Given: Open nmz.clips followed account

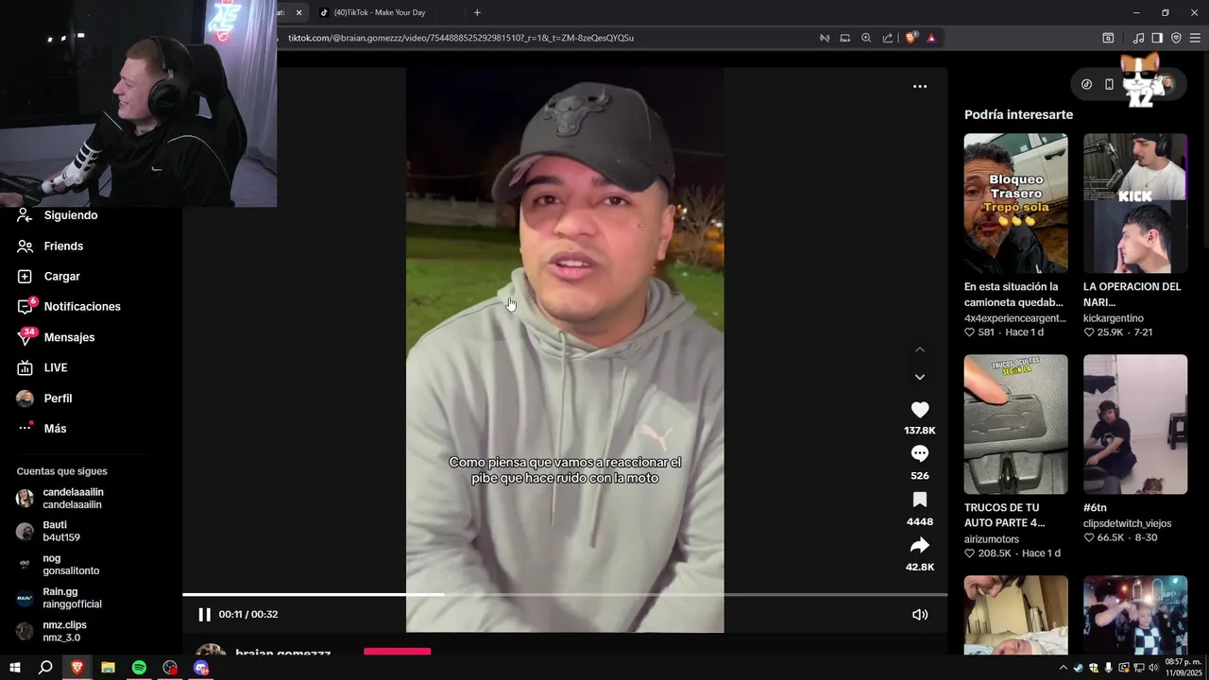Looking at the screenshot, I should click(x=64, y=631).
